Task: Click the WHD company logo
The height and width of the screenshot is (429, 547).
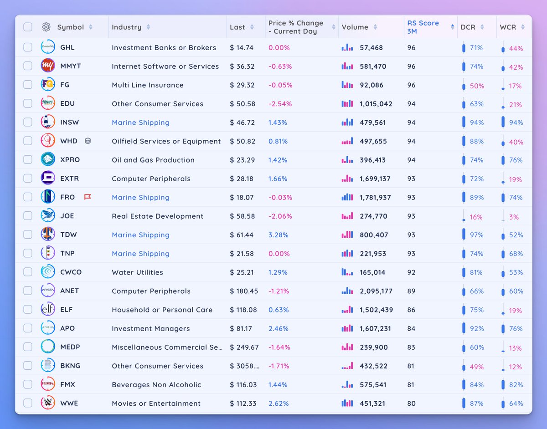Action: [48, 141]
